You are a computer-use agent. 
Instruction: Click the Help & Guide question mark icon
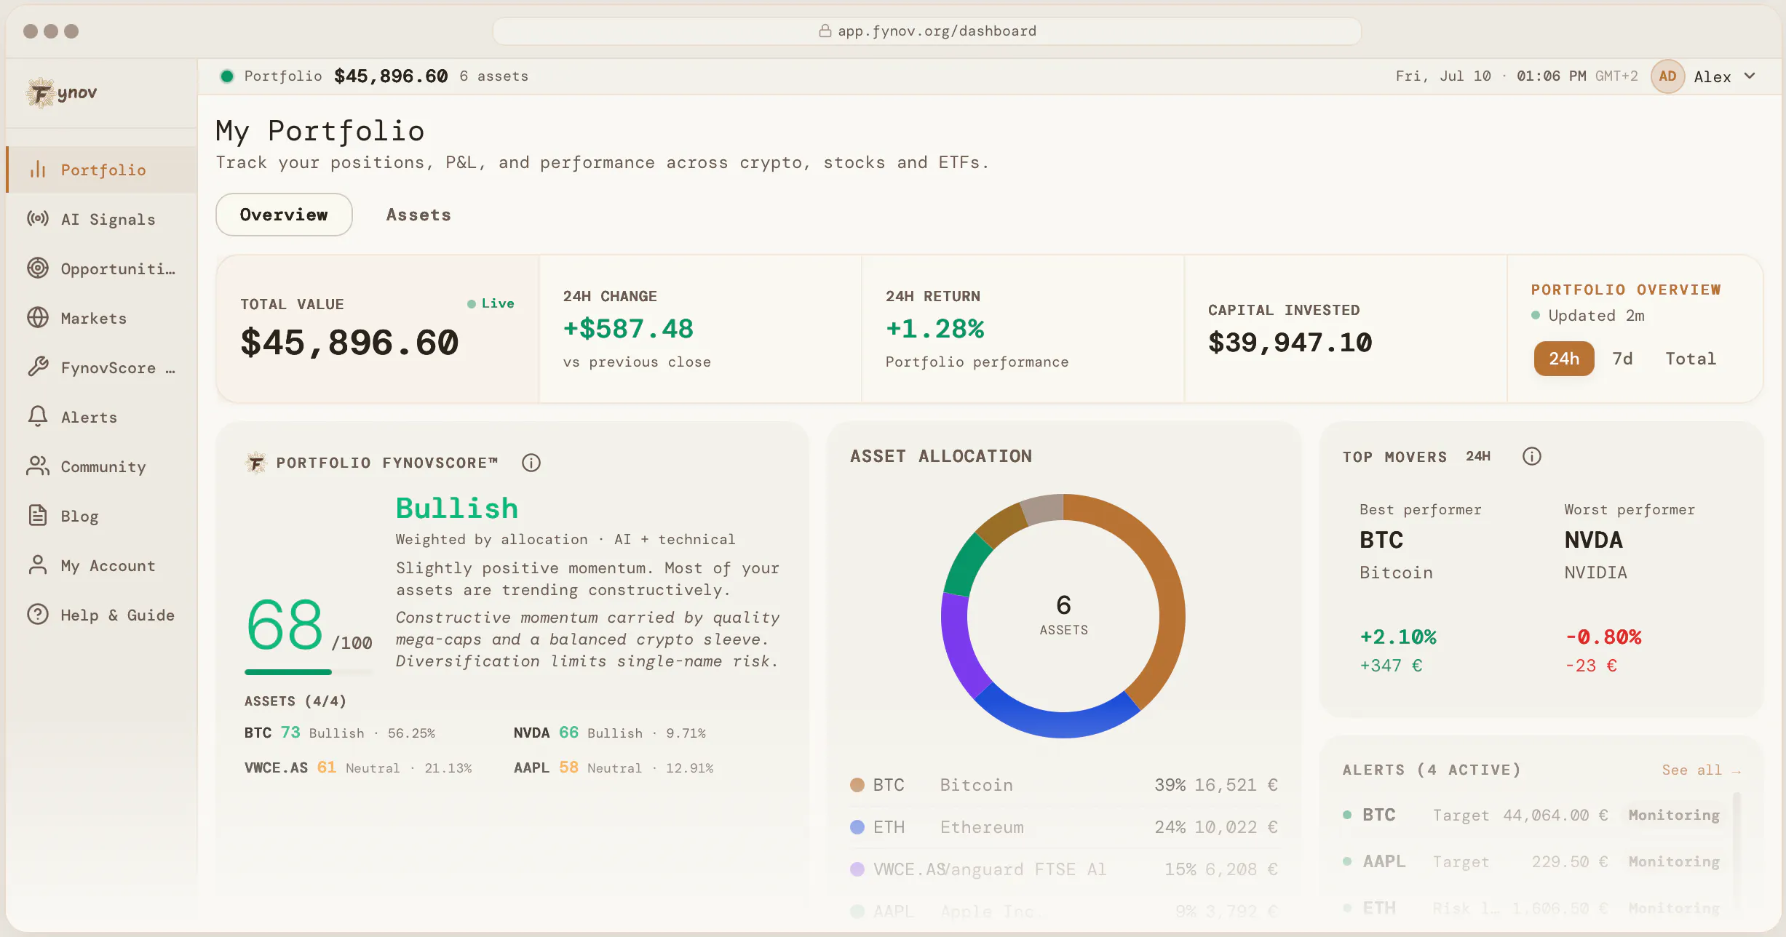pos(38,615)
